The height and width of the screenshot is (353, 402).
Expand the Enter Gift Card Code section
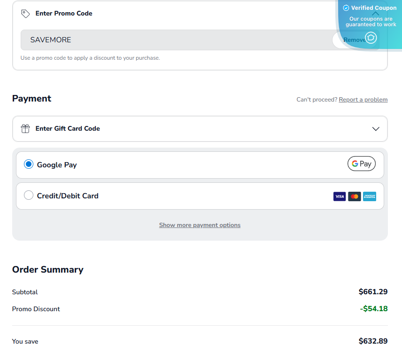(x=375, y=128)
